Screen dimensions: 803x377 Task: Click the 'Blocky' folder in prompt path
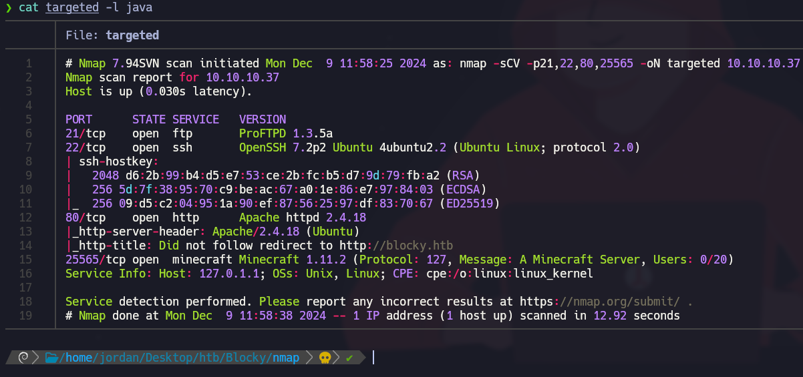247,358
